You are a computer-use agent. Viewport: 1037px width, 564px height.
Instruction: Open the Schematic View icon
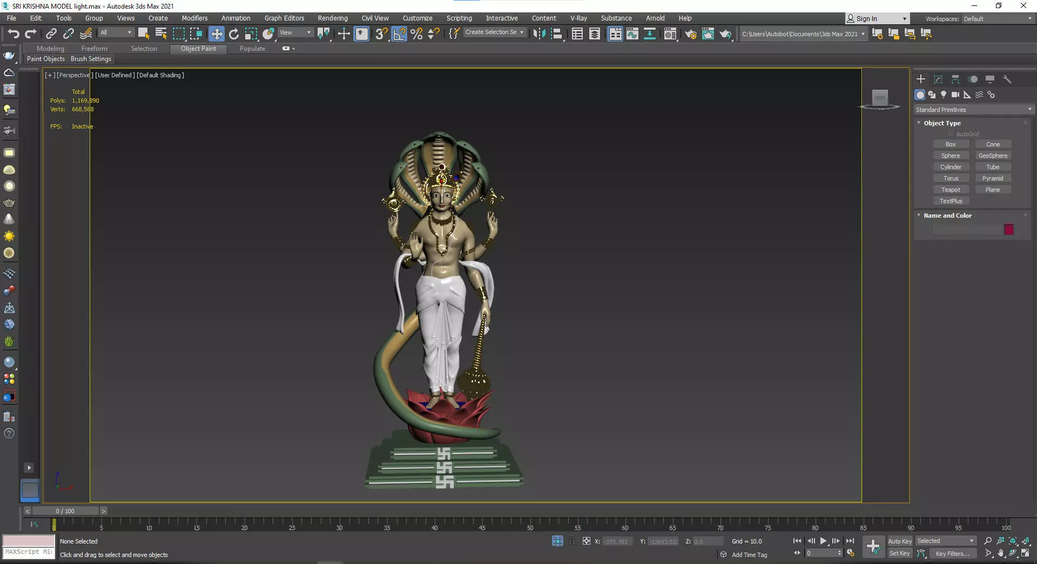click(x=650, y=34)
